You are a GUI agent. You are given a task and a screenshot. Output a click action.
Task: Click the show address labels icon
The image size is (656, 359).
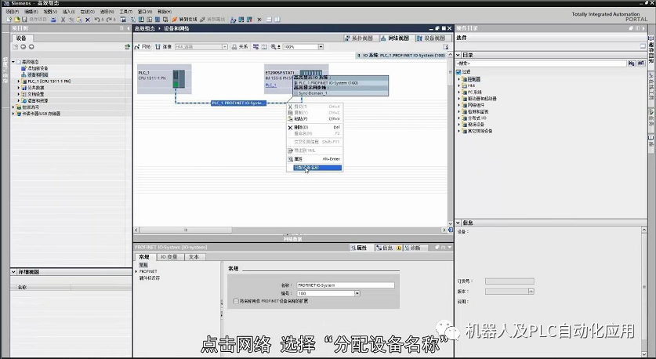tap(256, 47)
